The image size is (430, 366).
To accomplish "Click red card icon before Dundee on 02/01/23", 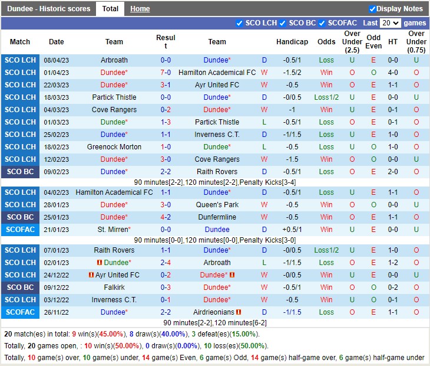I will coord(100,263).
